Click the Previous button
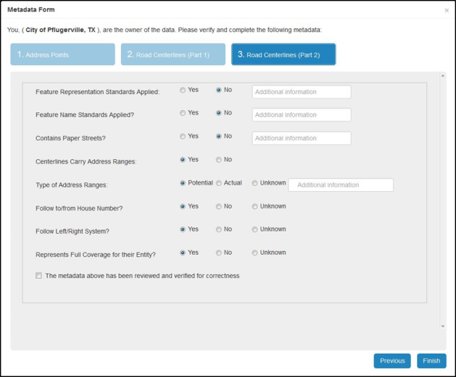The height and width of the screenshot is (377, 456). coord(392,360)
